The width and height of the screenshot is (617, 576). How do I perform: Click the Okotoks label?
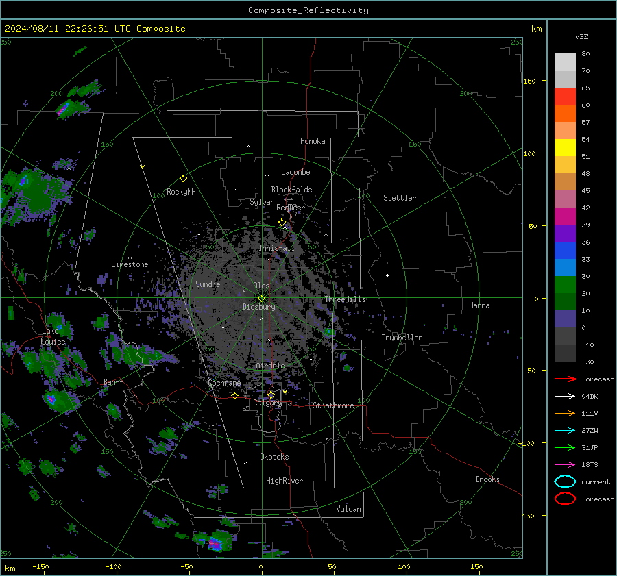tap(274, 457)
